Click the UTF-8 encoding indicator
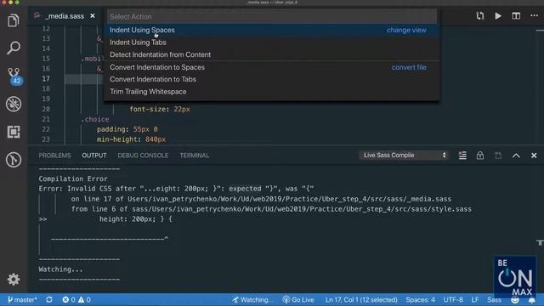 point(453,300)
